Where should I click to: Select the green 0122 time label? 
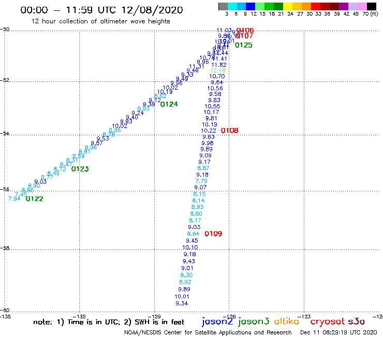coord(35,199)
